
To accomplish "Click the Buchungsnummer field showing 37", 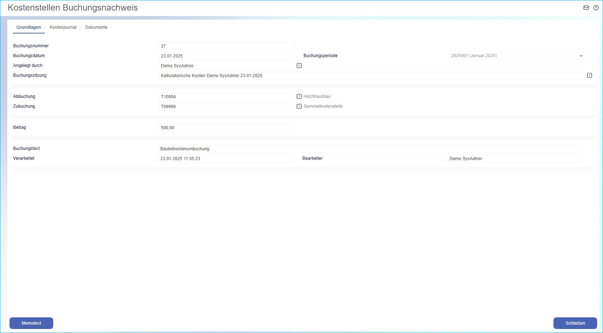I will click(226, 46).
